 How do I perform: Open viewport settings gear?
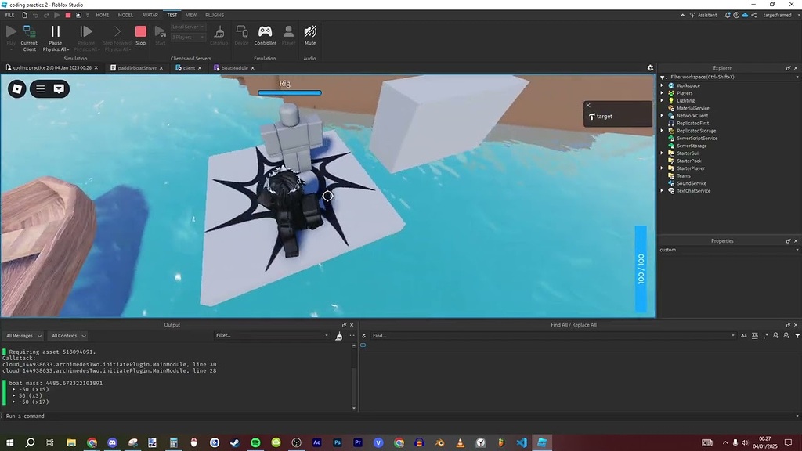pyautogui.click(x=650, y=67)
